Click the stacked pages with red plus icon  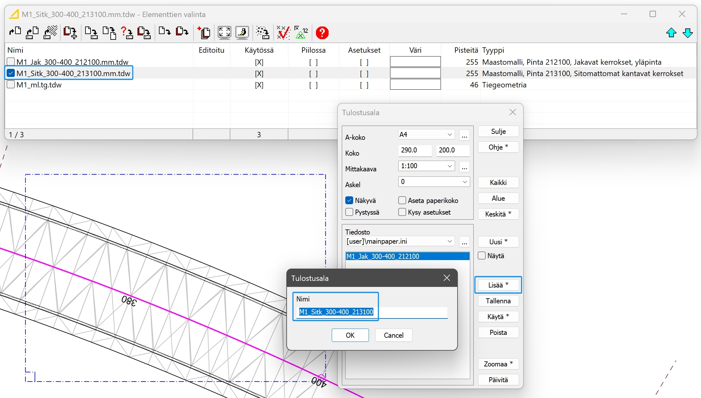[x=204, y=33]
